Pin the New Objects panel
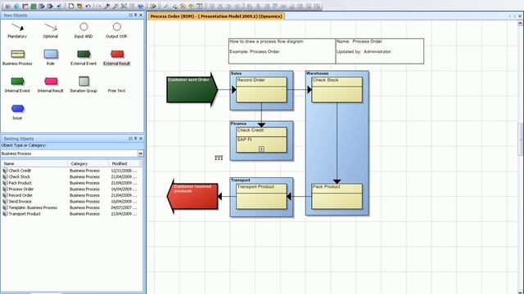Screen dimensions: 524x294 tap(135, 15)
